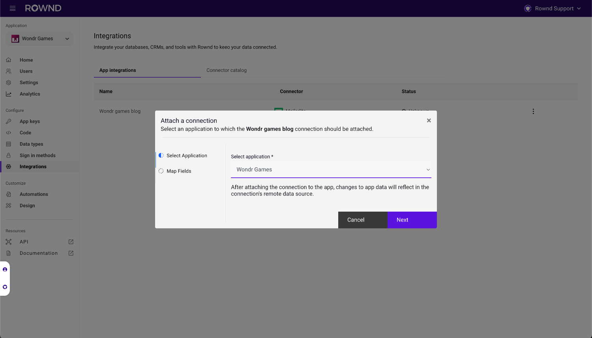Open the Wondr games blog row options menu
Screen dimensions: 592x338
click(533, 111)
